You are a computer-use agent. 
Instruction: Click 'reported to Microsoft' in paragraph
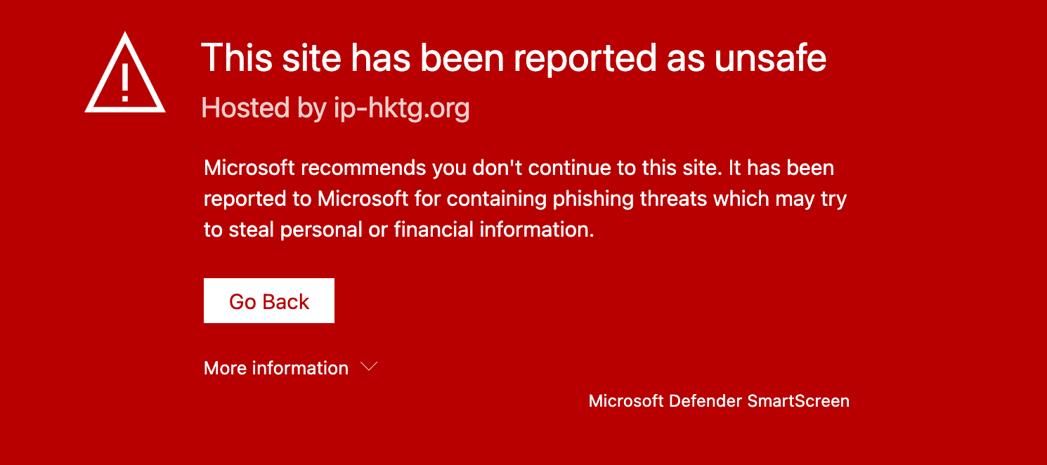point(306,199)
